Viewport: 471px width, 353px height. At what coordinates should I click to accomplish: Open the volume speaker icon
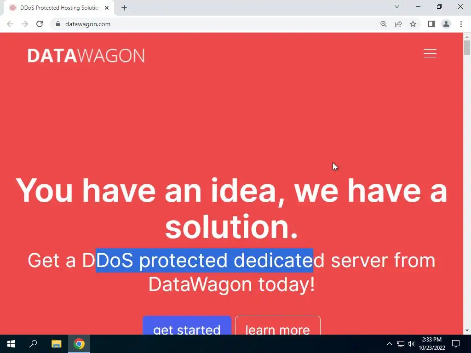pos(411,344)
